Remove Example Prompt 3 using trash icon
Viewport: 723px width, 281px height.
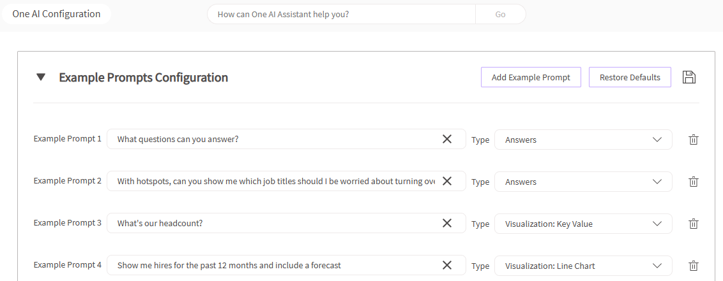[693, 224]
